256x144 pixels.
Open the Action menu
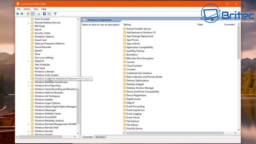tap(27, 9)
